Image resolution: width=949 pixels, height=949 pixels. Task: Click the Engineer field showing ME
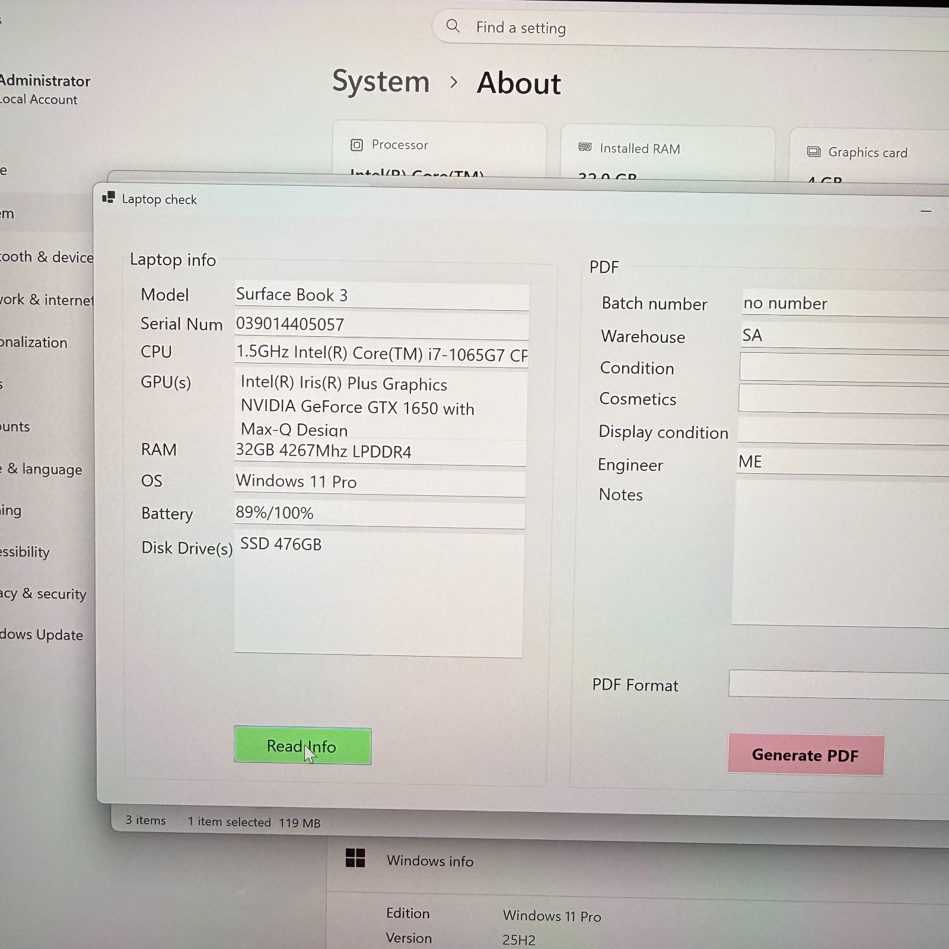[x=842, y=463]
